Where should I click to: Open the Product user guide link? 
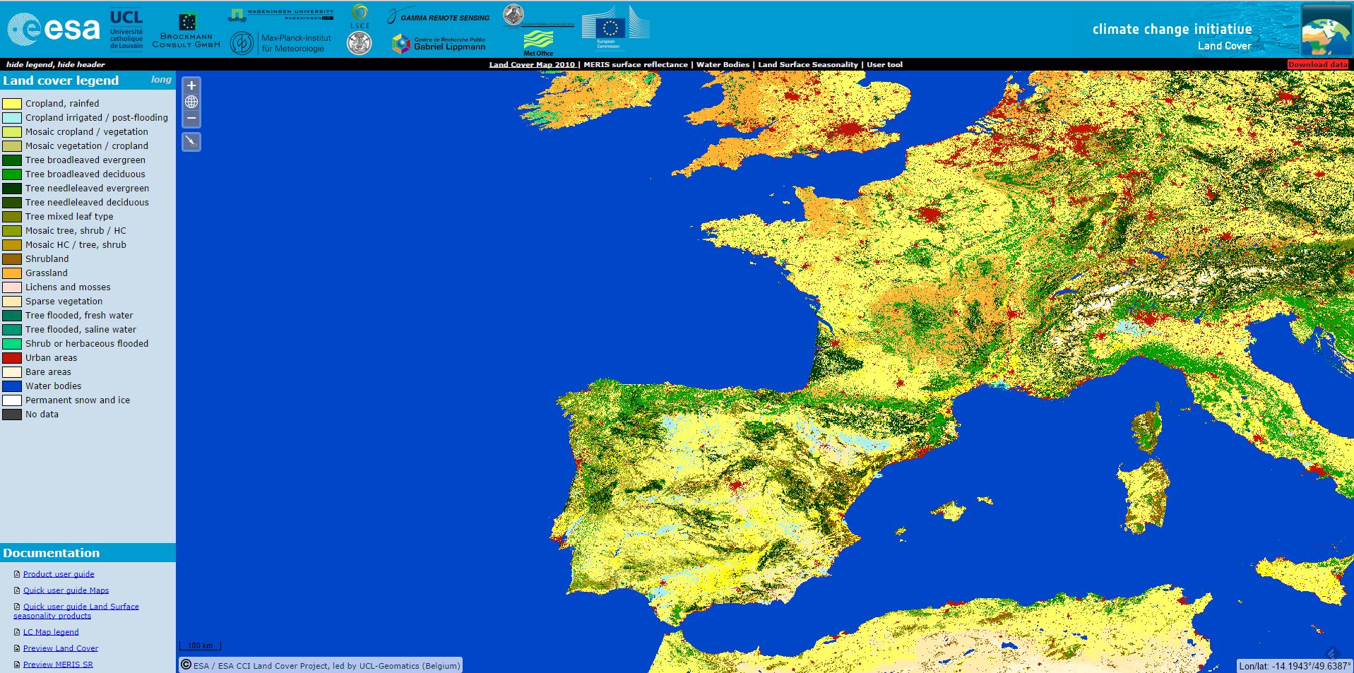pos(59,574)
